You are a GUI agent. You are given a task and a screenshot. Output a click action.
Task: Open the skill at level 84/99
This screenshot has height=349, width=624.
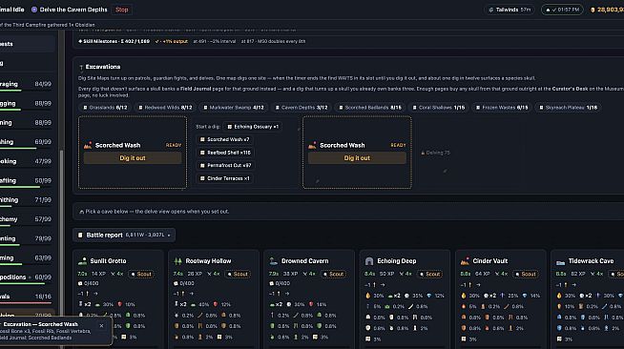tap(26, 84)
